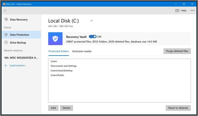Minimize the Disk Drill window
This screenshot has width=198, height=116.
click(x=176, y=4)
